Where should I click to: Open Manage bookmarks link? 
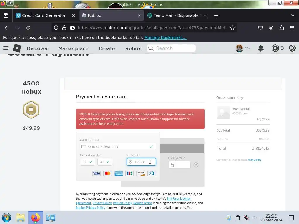[x=165, y=38]
